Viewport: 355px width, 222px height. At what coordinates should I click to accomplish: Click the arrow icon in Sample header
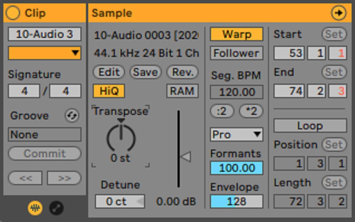tap(339, 13)
